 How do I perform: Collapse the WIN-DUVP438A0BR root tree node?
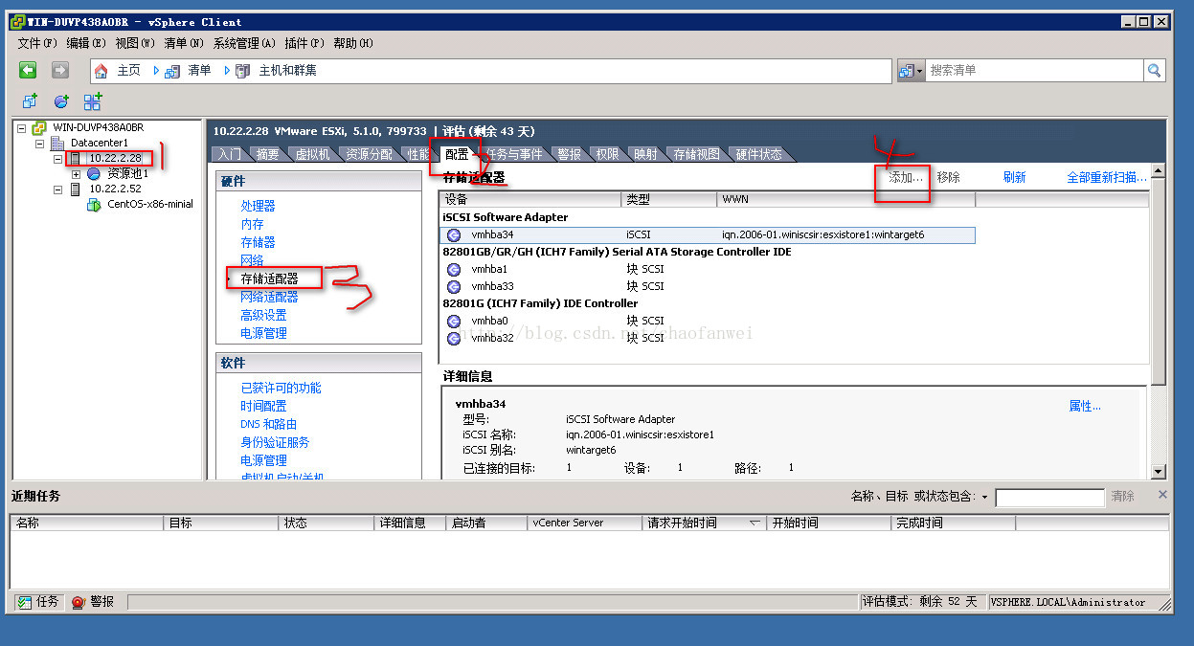(22, 127)
